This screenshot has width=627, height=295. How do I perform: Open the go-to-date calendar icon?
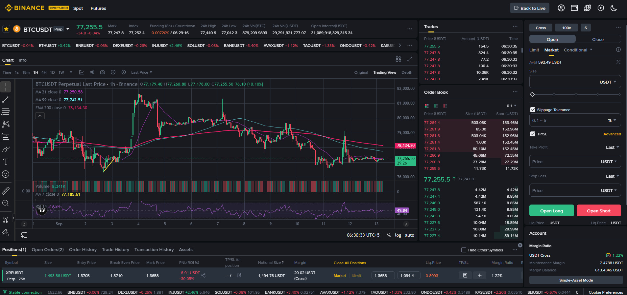pyautogui.click(x=24, y=235)
